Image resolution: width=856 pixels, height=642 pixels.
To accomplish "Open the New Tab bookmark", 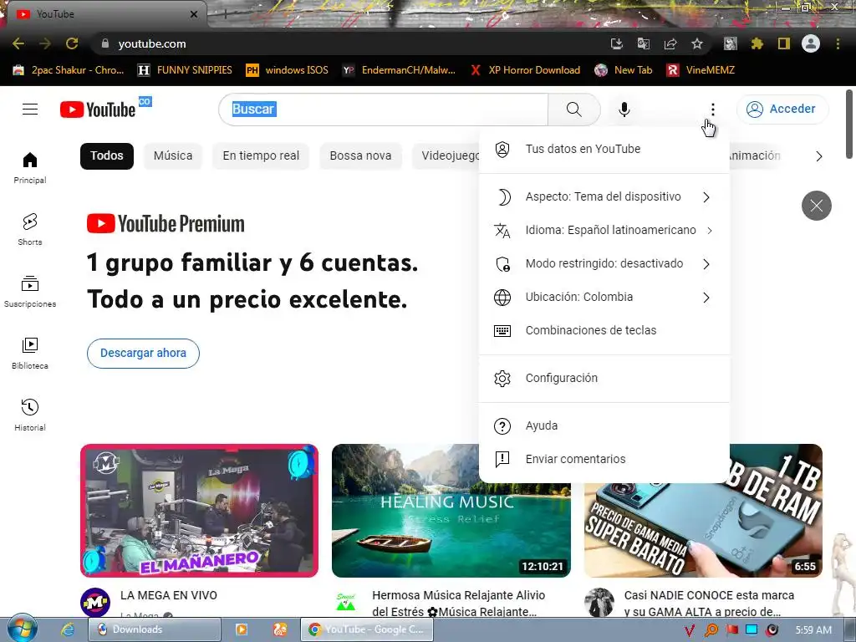I will [624, 70].
